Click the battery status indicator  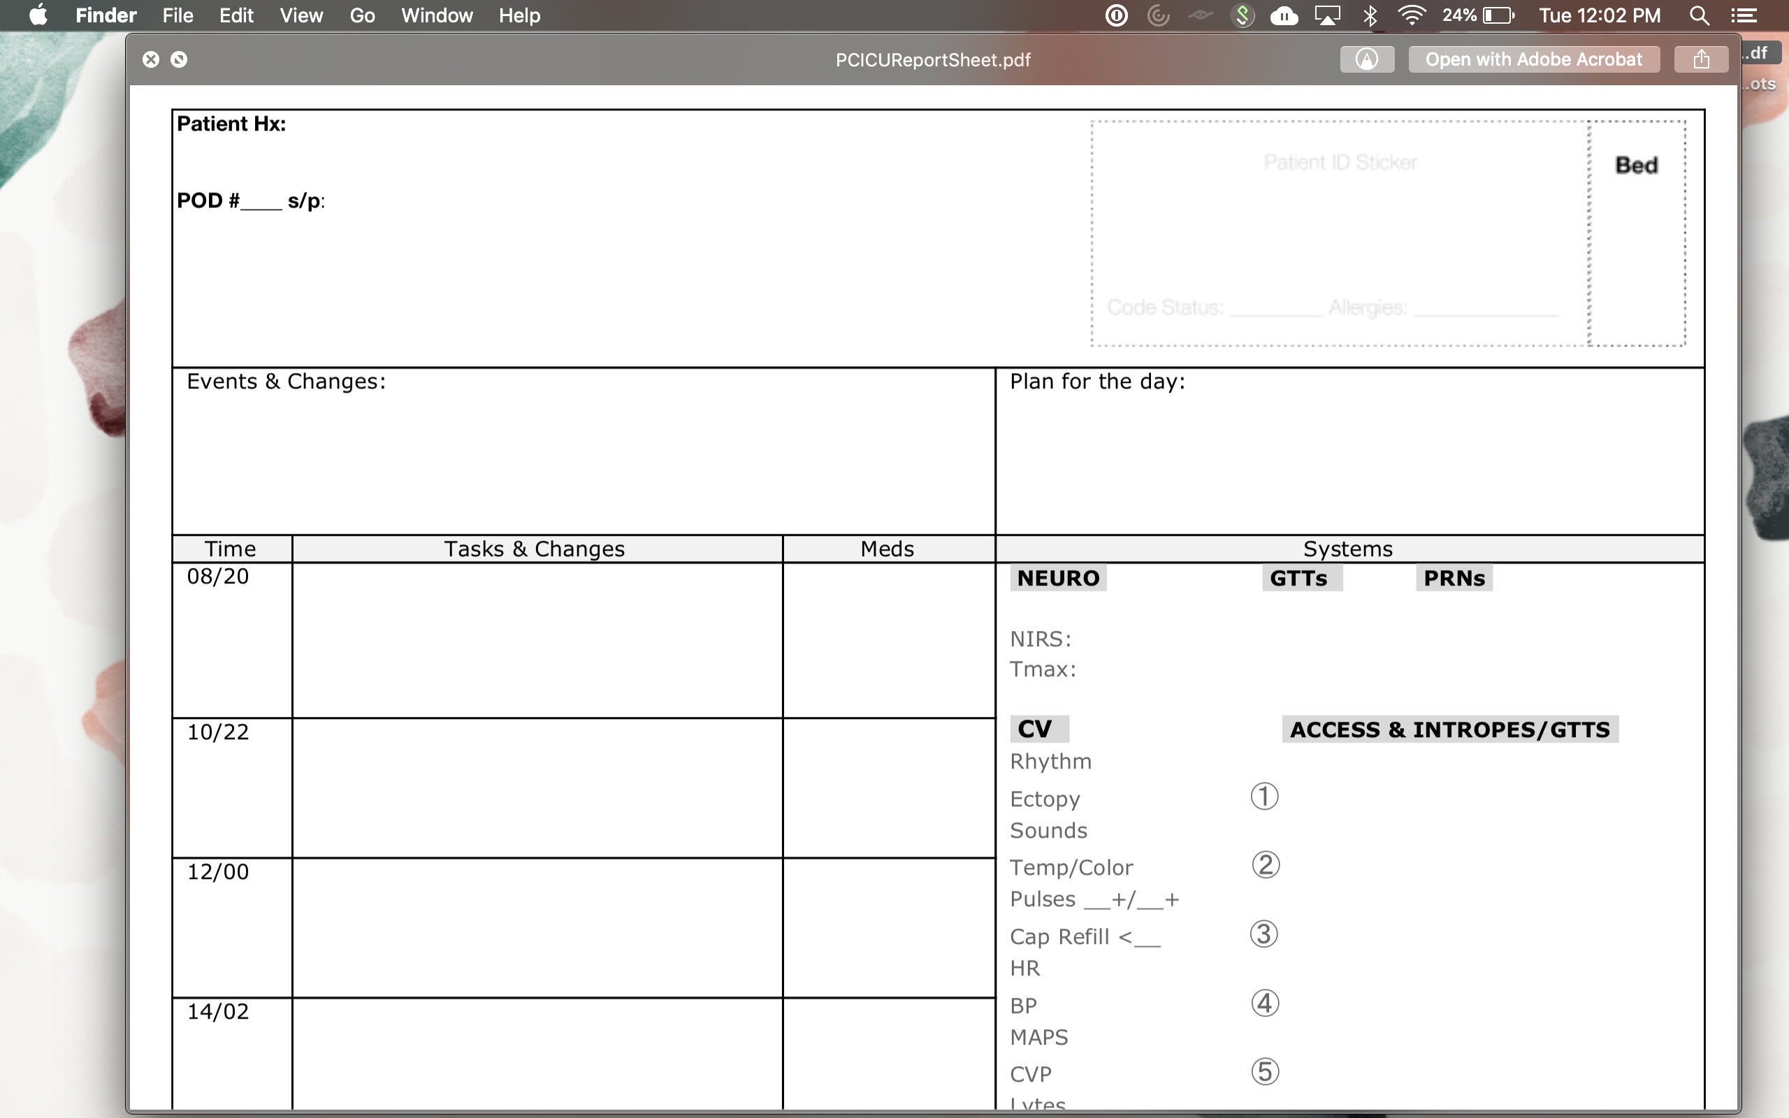point(1478,15)
